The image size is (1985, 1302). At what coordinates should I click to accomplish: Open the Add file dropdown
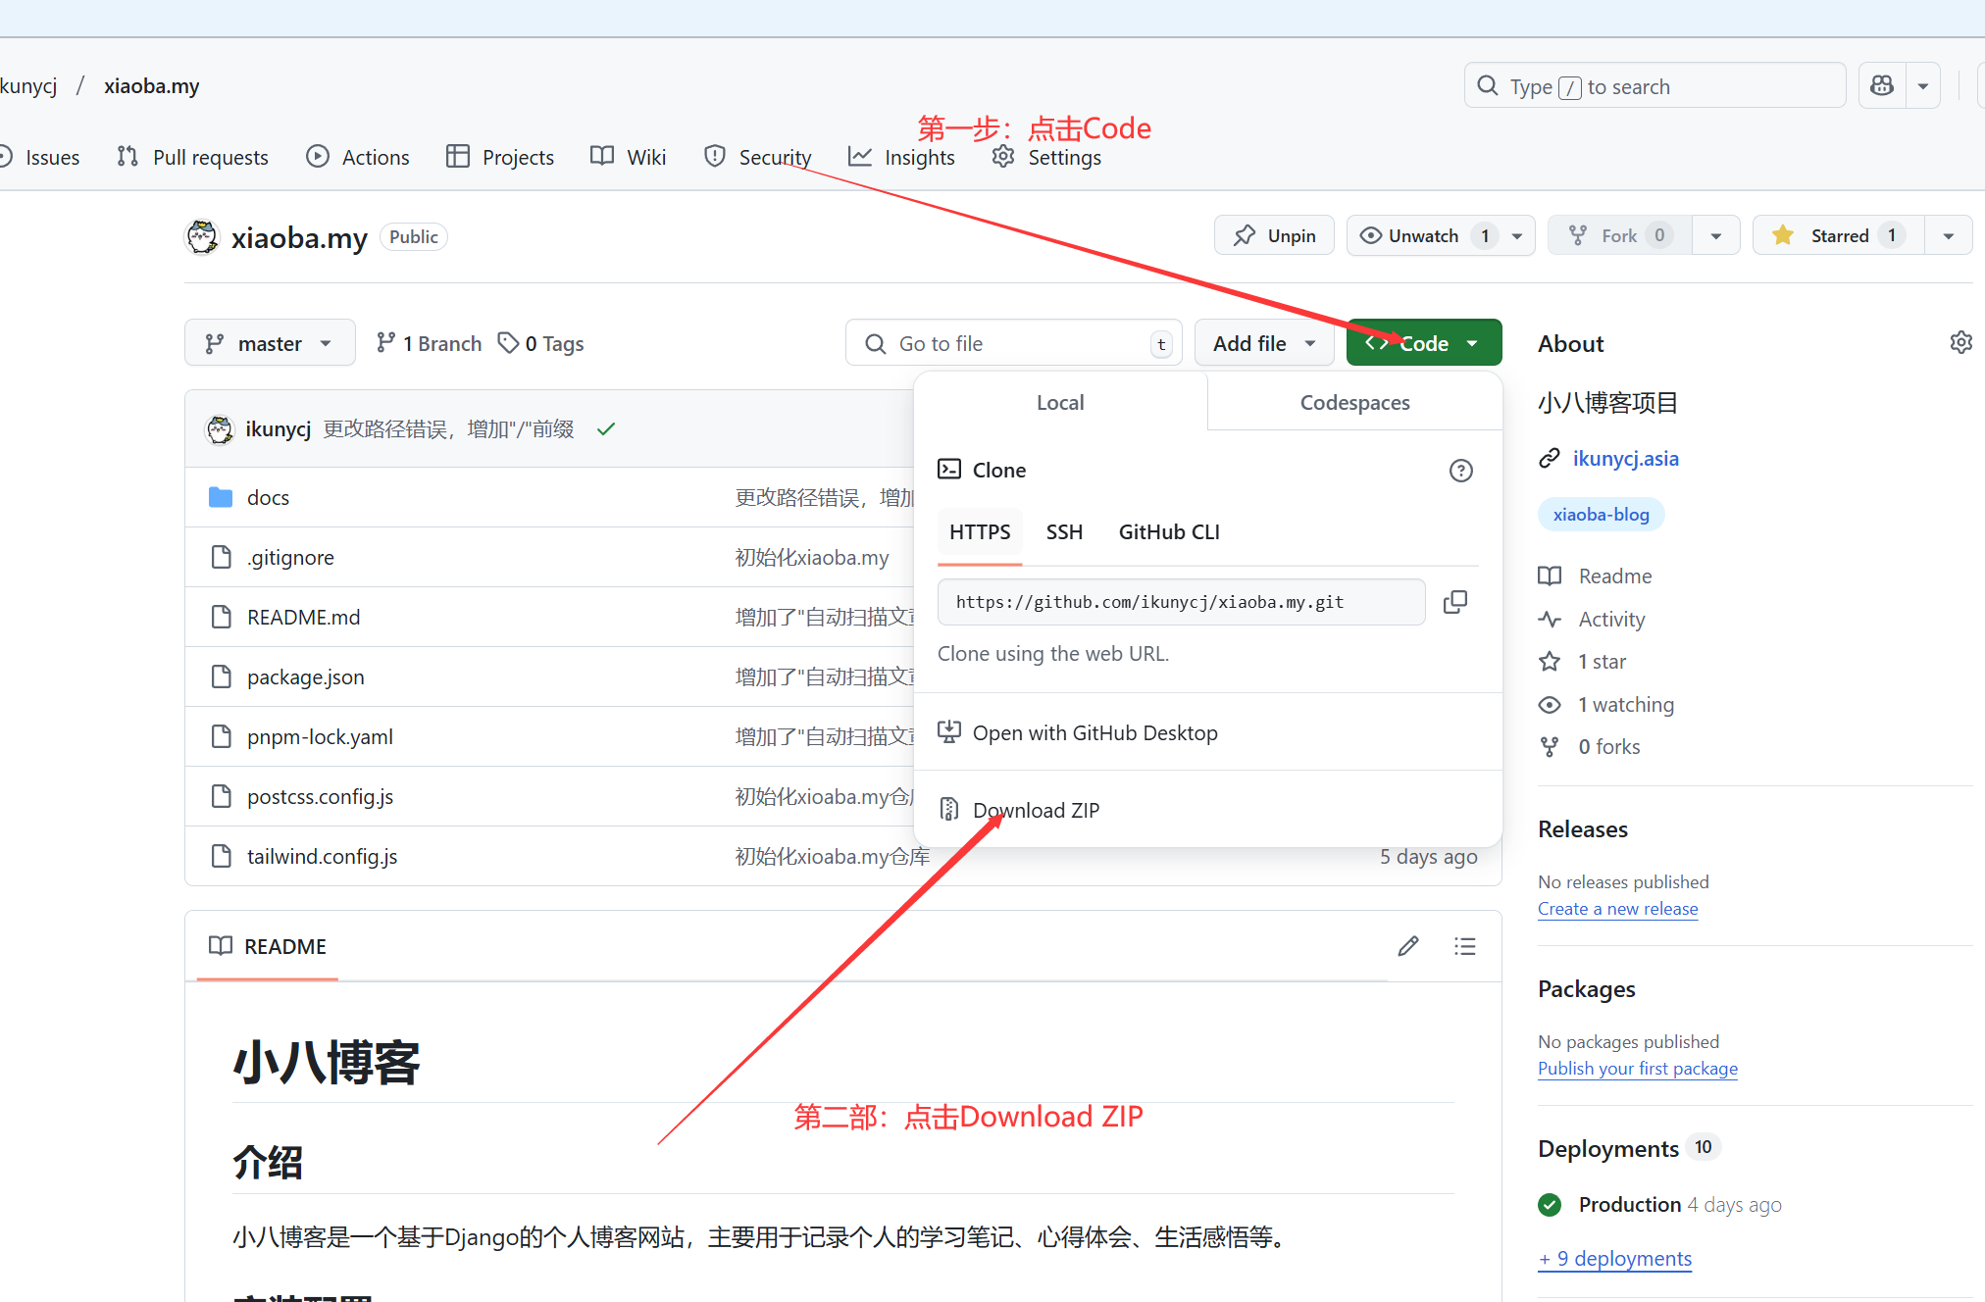[x=1264, y=343]
